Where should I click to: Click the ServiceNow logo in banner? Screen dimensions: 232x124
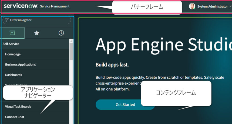click(21, 6)
